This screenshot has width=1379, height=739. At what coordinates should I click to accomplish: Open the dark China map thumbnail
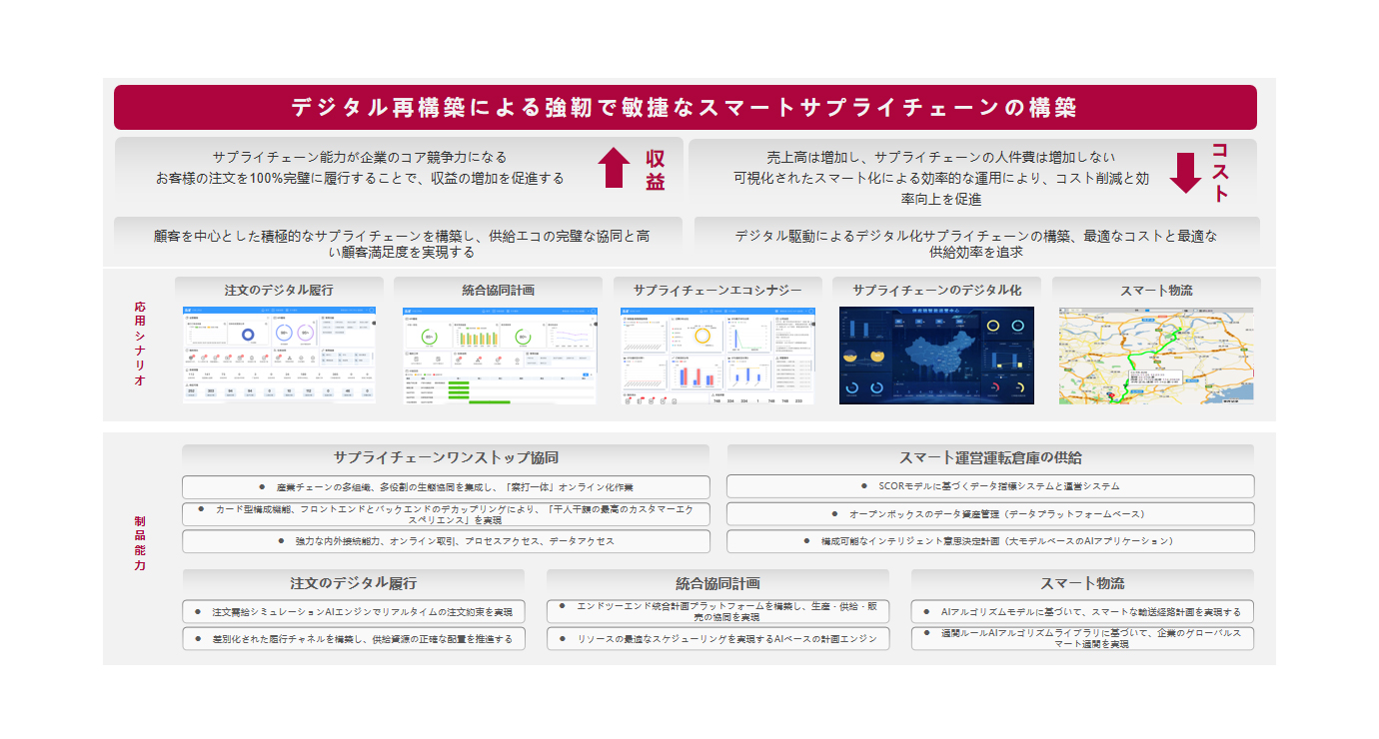(x=936, y=355)
